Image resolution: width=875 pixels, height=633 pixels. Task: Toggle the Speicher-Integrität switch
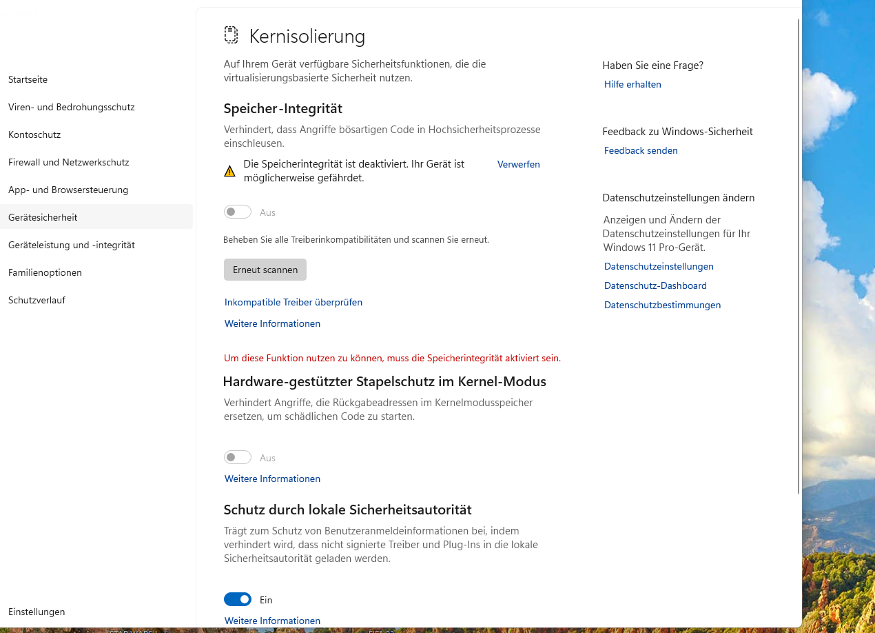pyautogui.click(x=238, y=212)
